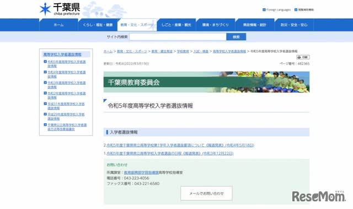Focus the サイト内検索 search field

(178, 37)
